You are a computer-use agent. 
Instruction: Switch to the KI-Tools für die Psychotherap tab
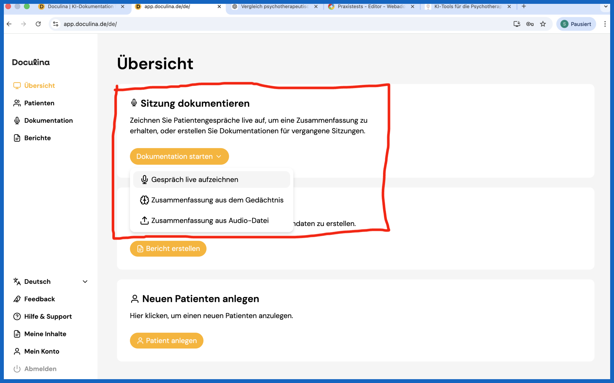464,6
